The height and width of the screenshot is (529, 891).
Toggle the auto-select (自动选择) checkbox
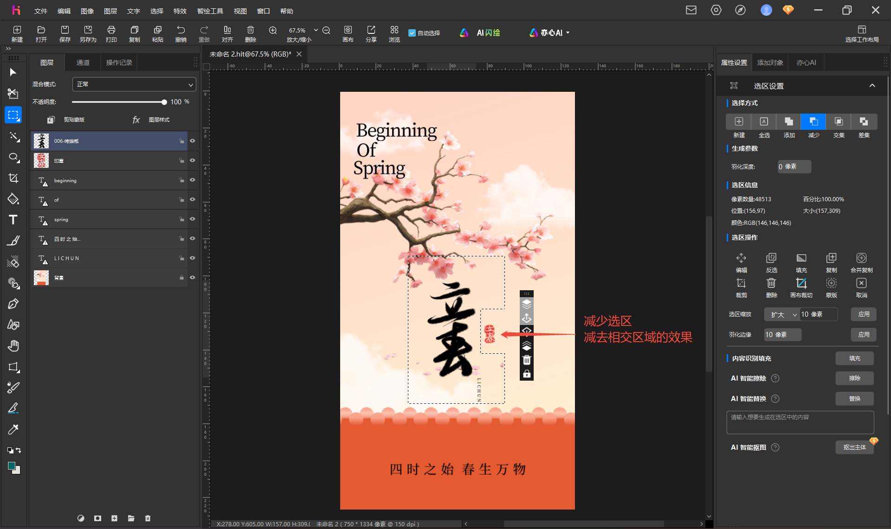click(x=412, y=33)
